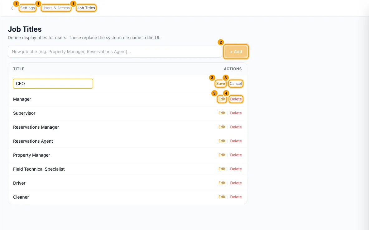Go to Users & Access breadcrumb
The height and width of the screenshot is (230, 369).
(56, 8)
